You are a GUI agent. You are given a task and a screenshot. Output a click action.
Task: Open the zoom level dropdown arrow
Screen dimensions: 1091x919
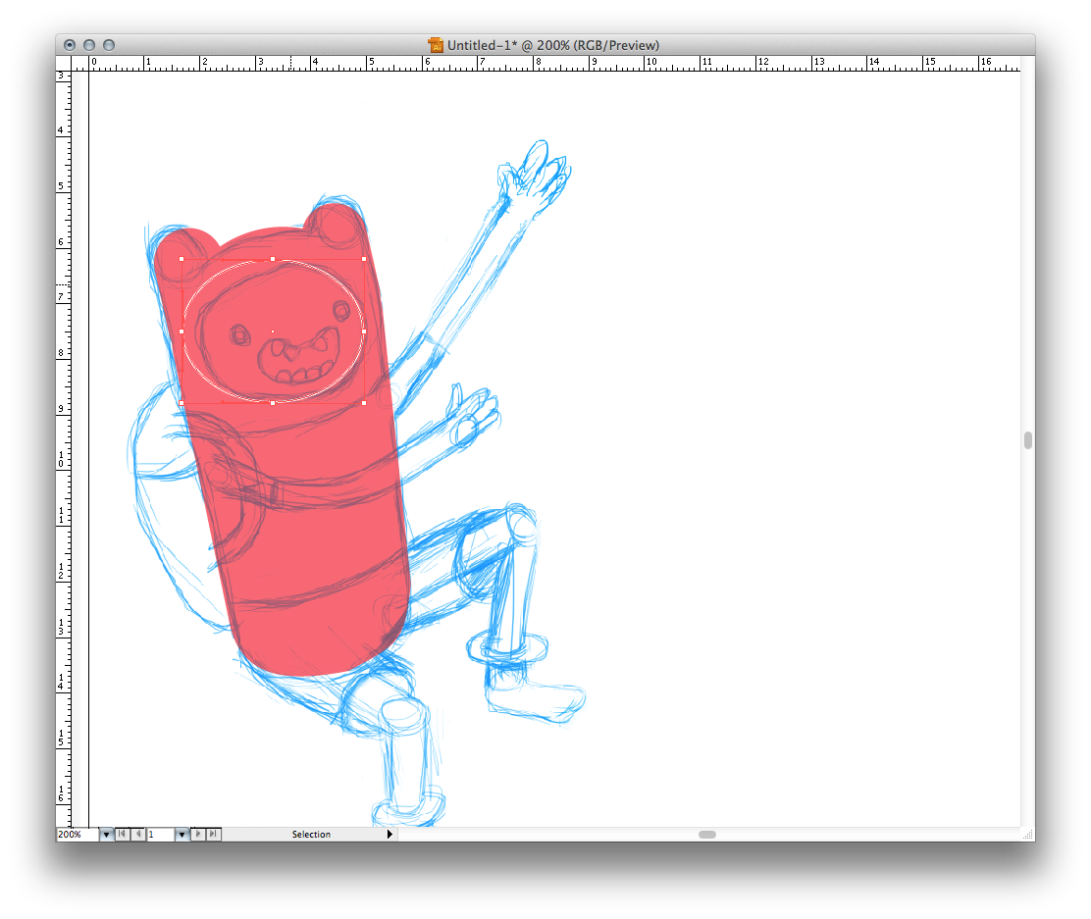tap(106, 835)
